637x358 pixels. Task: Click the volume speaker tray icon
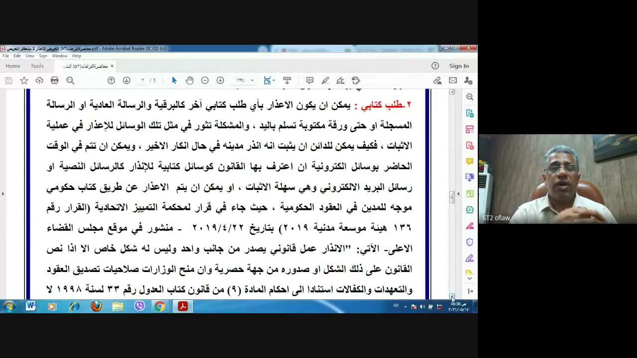[x=422, y=307]
